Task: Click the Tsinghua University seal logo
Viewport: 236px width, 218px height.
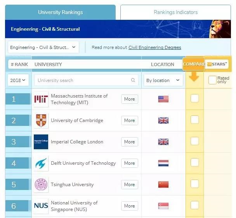Action: pyautogui.click(x=41, y=185)
